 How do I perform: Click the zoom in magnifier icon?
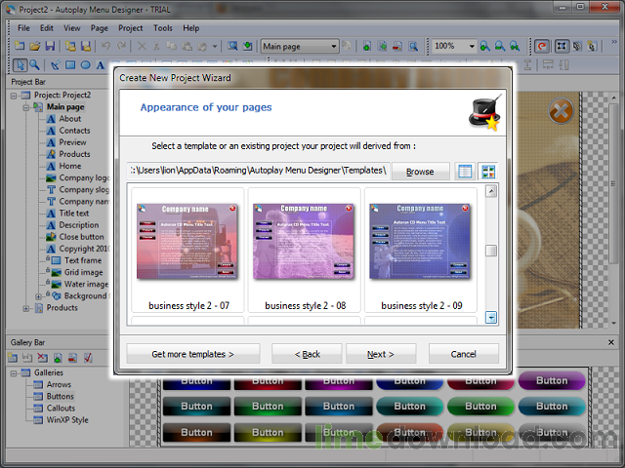pos(485,46)
